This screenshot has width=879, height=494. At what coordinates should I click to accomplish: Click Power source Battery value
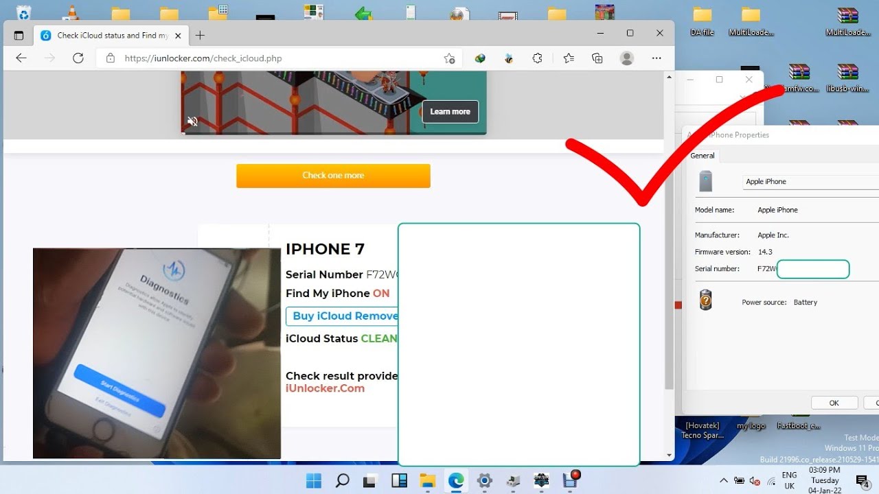806,303
